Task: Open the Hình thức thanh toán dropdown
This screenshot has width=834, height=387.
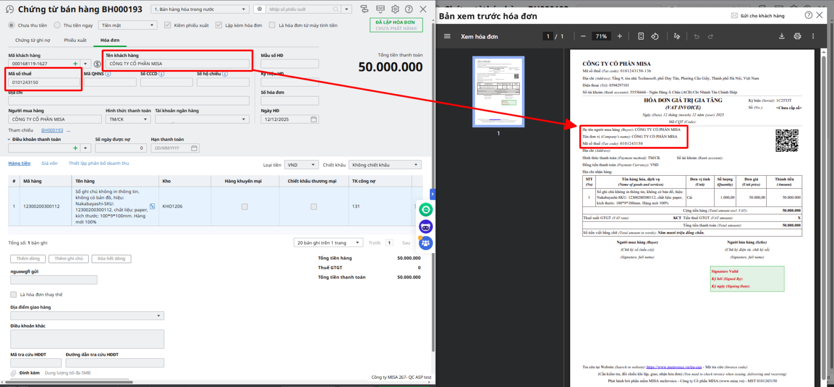Action: [128, 119]
